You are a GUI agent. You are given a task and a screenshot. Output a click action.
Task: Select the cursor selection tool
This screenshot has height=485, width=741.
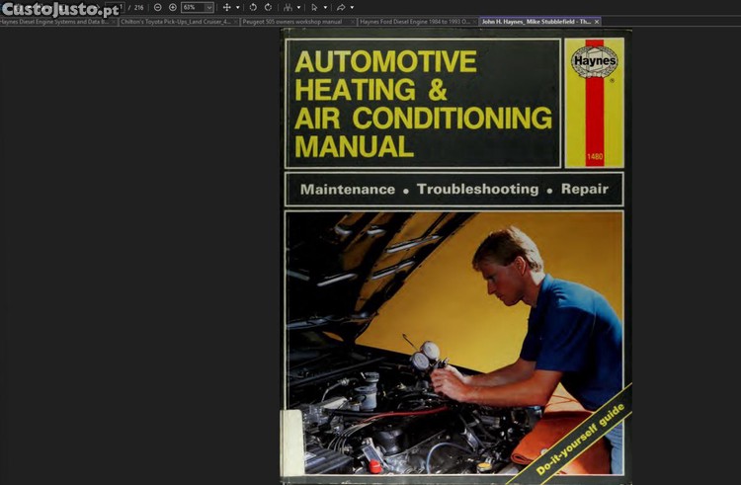pos(314,7)
